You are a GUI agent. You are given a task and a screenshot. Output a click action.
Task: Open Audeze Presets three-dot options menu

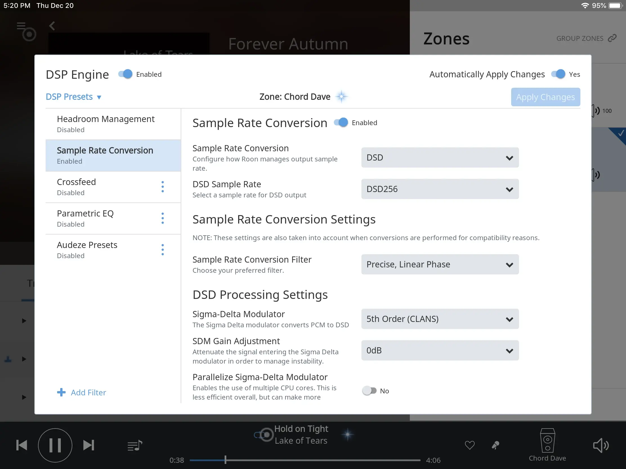pos(162,250)
